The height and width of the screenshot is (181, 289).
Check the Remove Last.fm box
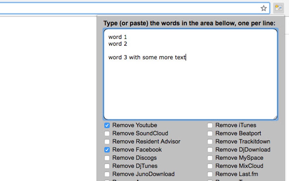210,174
